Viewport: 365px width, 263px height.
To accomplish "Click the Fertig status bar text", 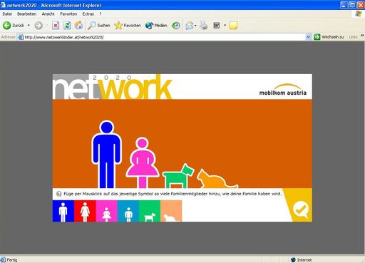I will [x=12, y=260].
